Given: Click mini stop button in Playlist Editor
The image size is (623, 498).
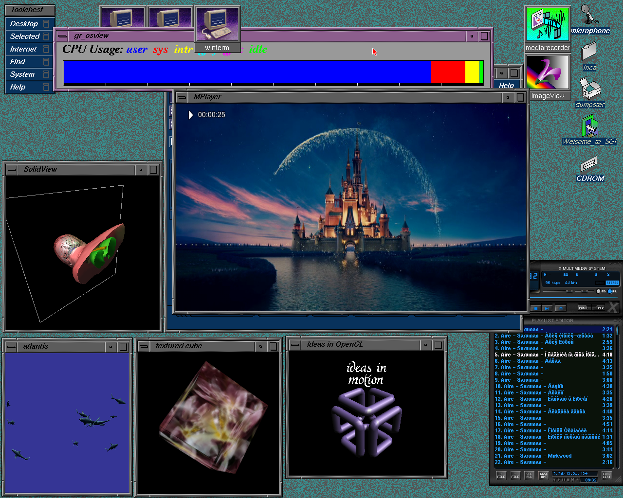Looking at the screenshot, I should click(568, 480).
